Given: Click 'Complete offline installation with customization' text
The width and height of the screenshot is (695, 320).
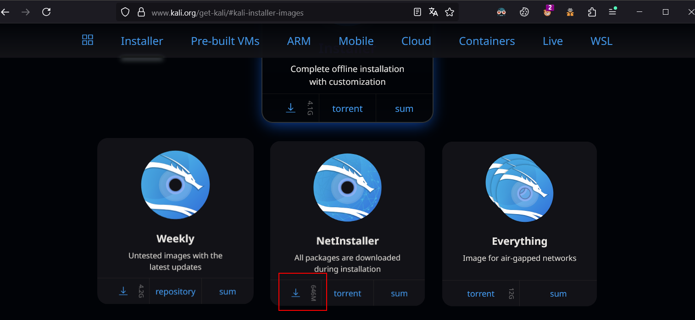Looking at the screenshot, I should [x=347, y=76].
